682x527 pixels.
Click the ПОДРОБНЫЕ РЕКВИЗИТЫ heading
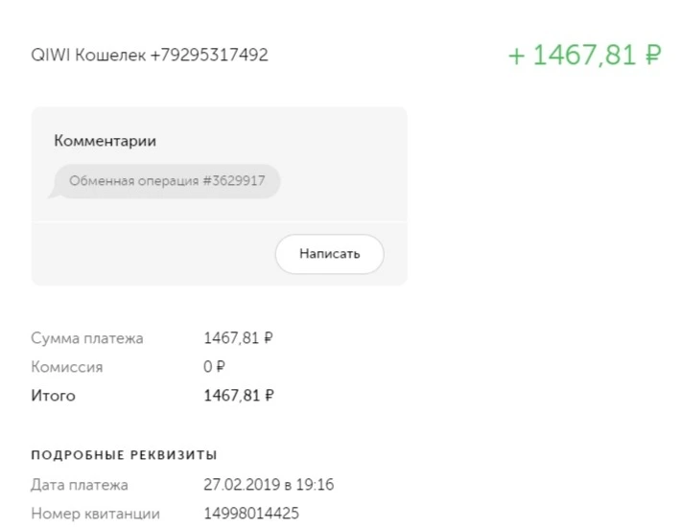click(124, 455)
